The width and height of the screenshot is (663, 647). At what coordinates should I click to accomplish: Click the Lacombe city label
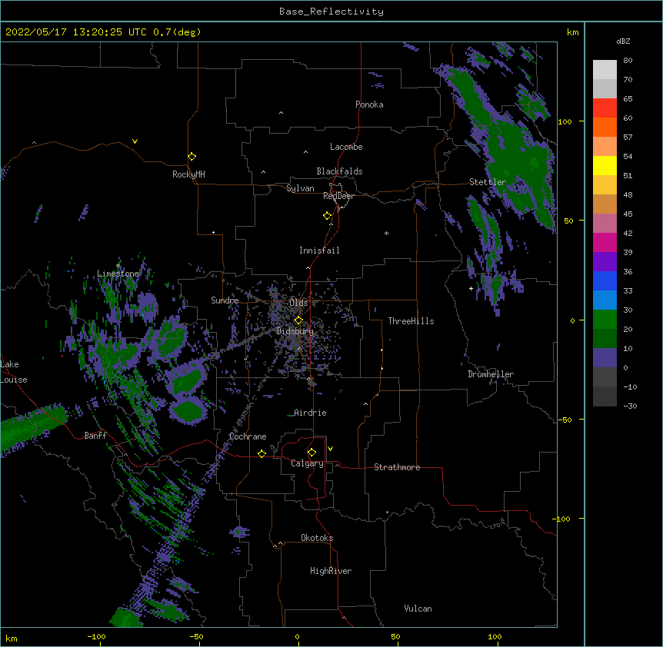[346, 147]
